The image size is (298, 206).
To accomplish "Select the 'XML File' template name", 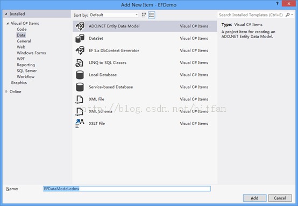I will pyautogui.click(x=96, y=99).
